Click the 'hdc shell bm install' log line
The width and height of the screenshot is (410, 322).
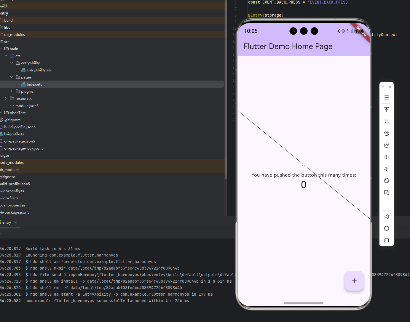point(129,281)
